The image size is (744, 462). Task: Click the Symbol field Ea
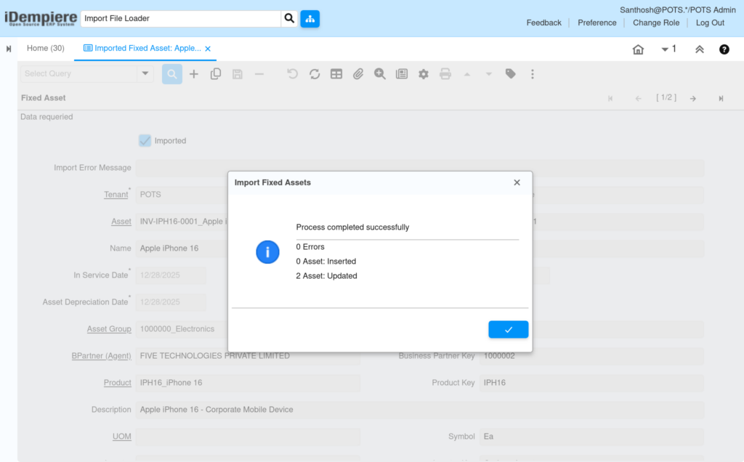[591, 437]
